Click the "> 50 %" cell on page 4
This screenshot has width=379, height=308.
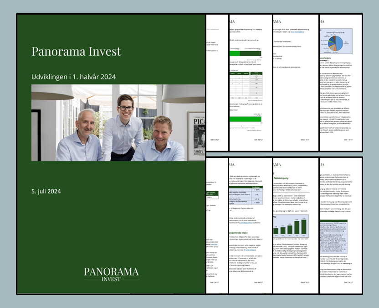pos(257,203)
